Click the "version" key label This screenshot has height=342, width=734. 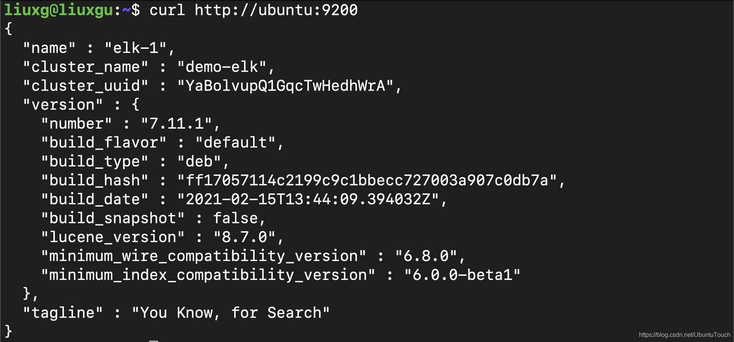pyautogui.click(x=63, y=105)
